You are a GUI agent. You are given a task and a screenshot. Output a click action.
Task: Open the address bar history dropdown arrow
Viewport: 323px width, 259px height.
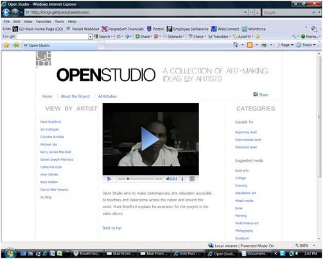(245, 13)
